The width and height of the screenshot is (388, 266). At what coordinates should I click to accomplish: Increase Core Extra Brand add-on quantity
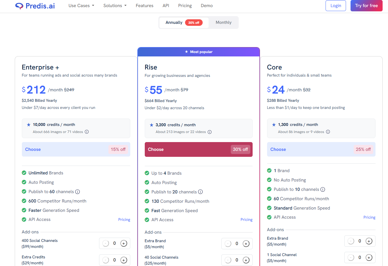pos(369,241)
